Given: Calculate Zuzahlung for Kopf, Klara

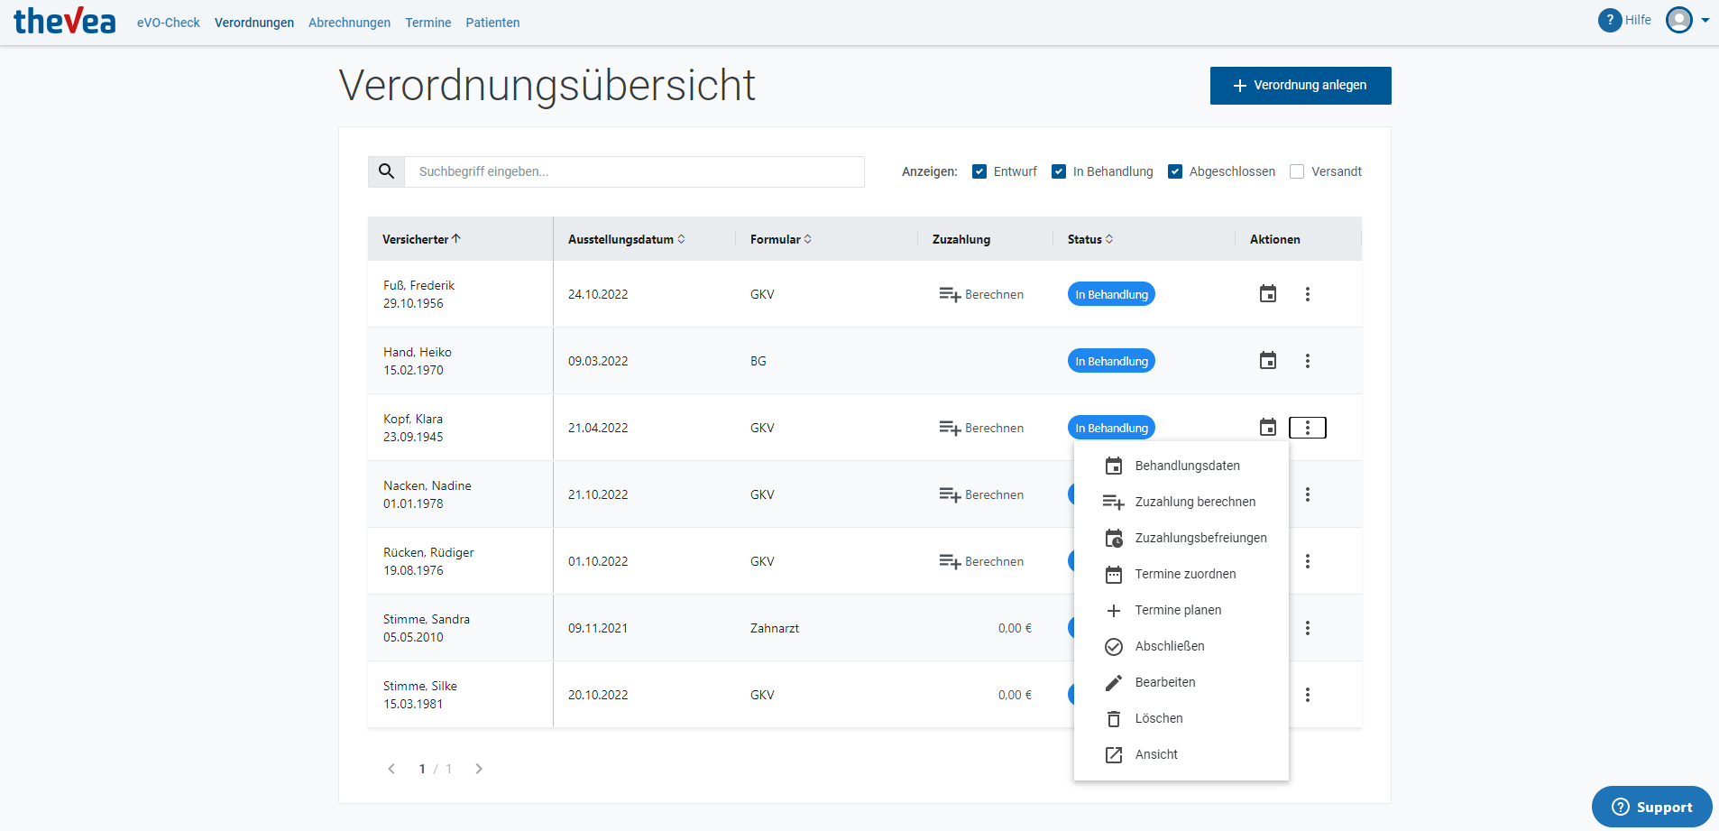Looking at the screenshot, I should (981, 428).
